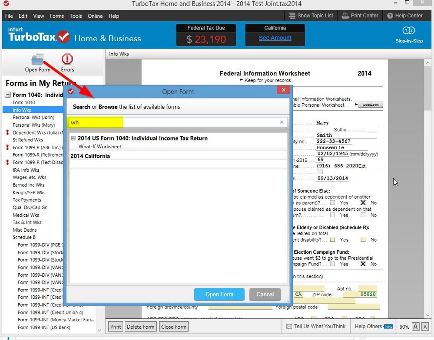Click error mark beside Form 1099-R (ABC Inc.)
The width and height of the screenshot is (434, 340).
[x=7, y=147]
